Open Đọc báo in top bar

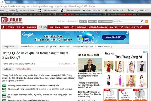pos(41,14)
